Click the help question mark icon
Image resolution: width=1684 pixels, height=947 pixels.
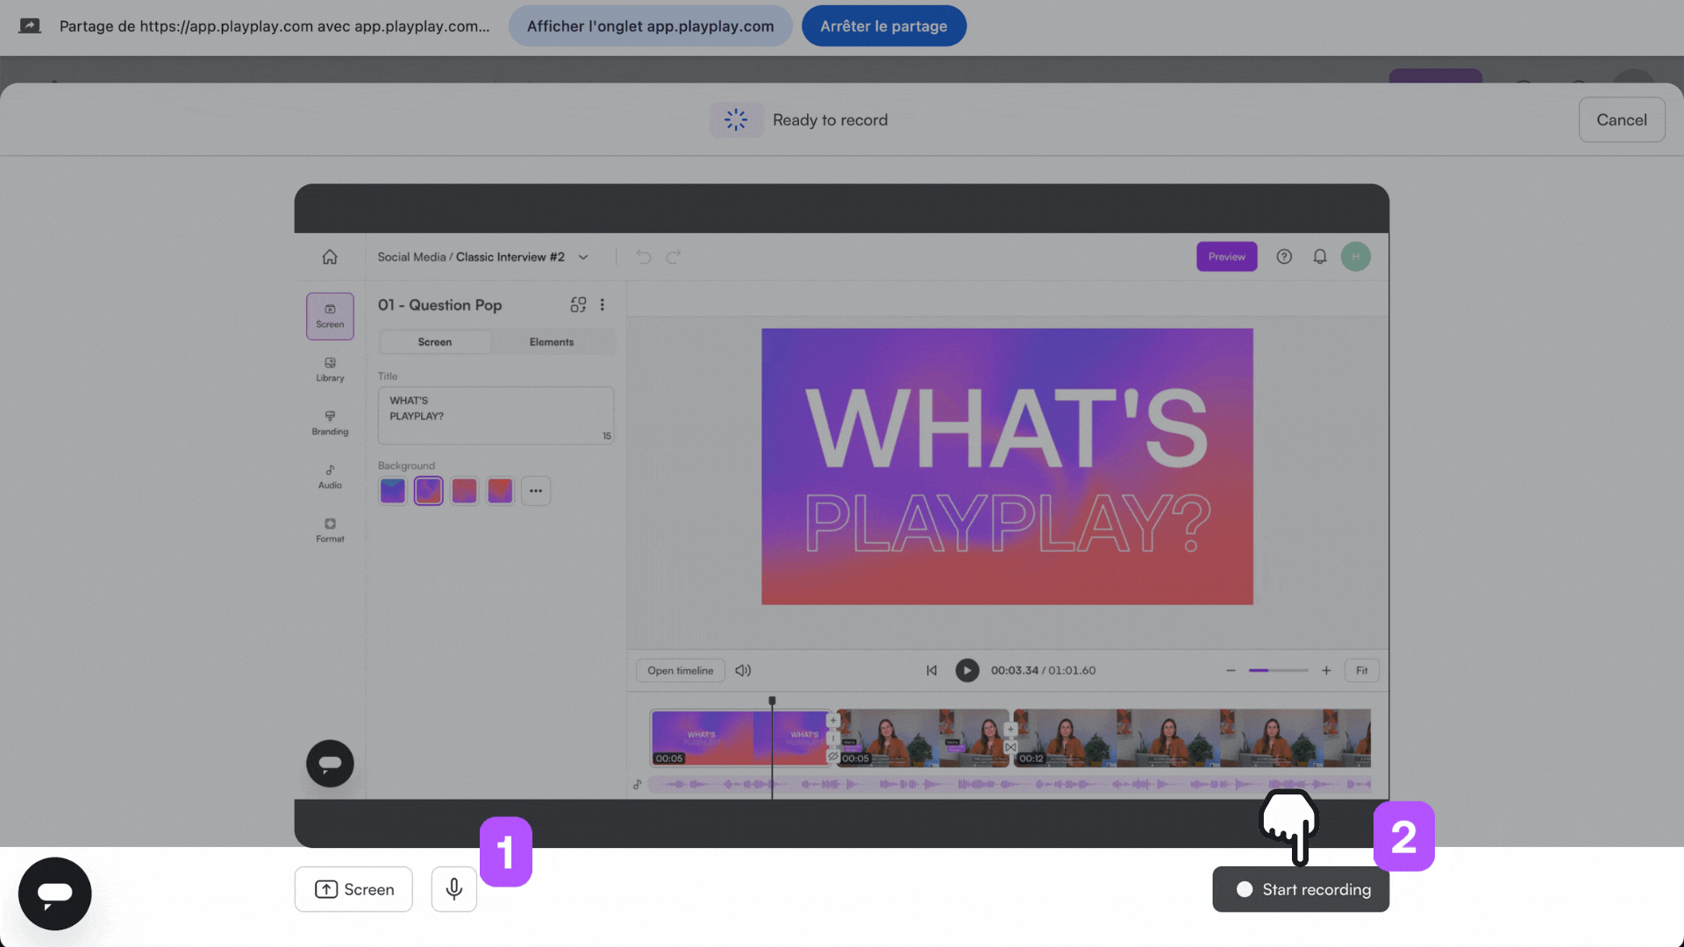coord(1284,257)
